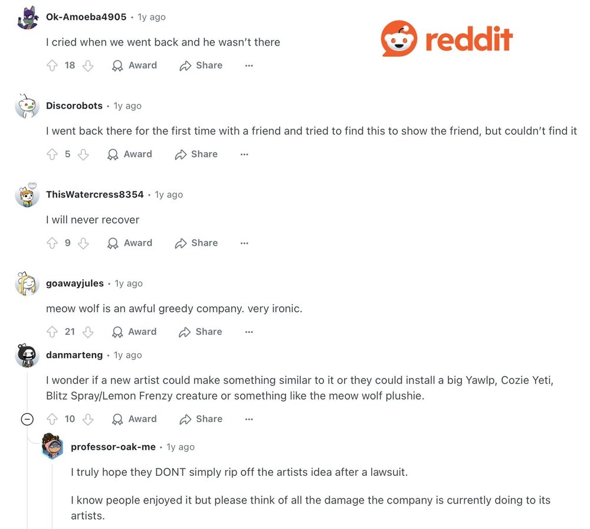Give an Award to Ok-Amoeba4905's comment

click(135, 66)
